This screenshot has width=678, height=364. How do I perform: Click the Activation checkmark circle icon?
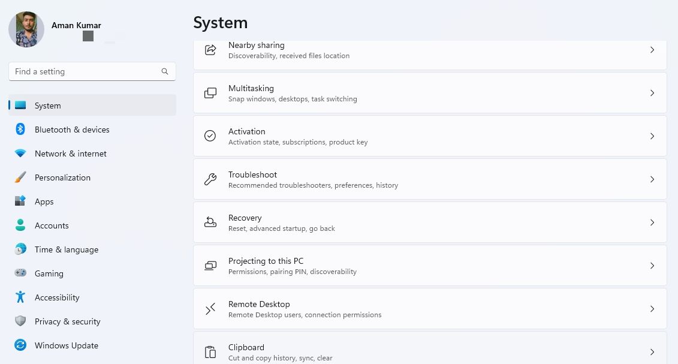point(210,136)
